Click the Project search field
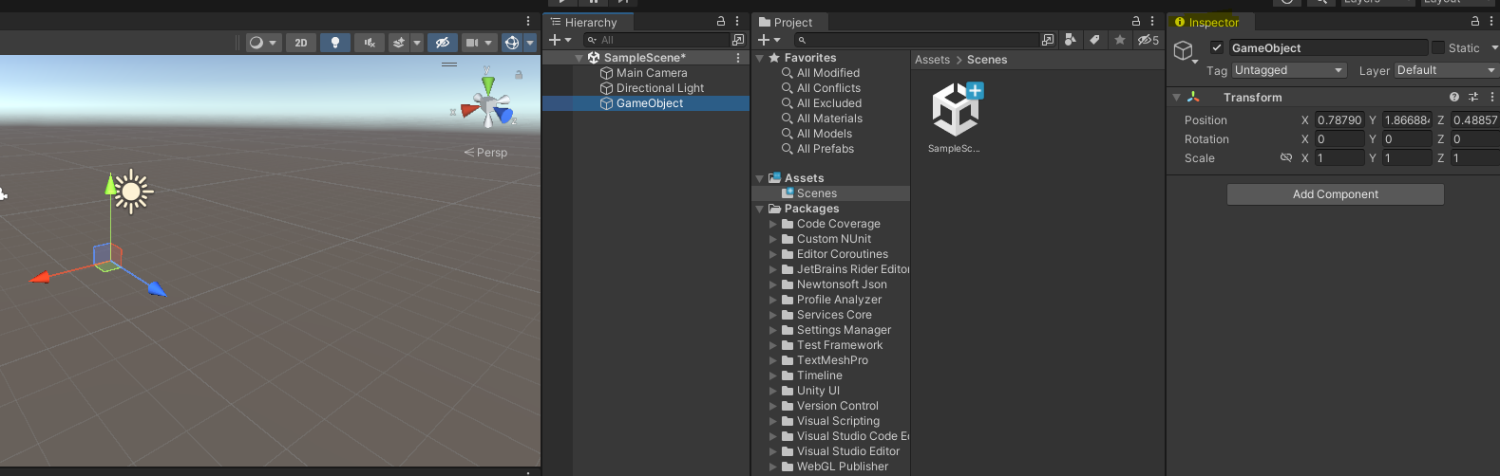Viewport: 1500px width, 476px height. 917,40
